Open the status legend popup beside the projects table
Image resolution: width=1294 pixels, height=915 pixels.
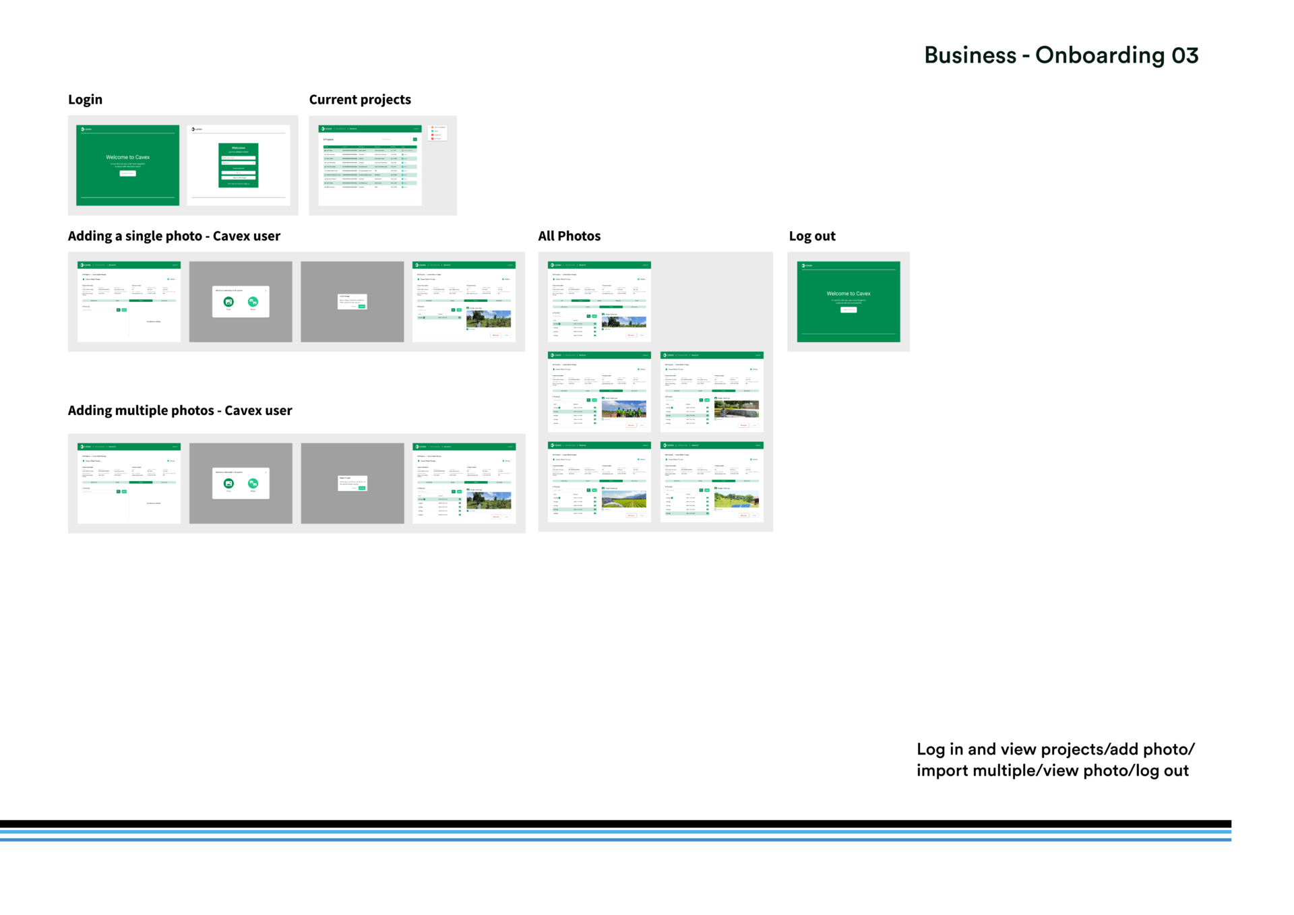click(437, 132)
